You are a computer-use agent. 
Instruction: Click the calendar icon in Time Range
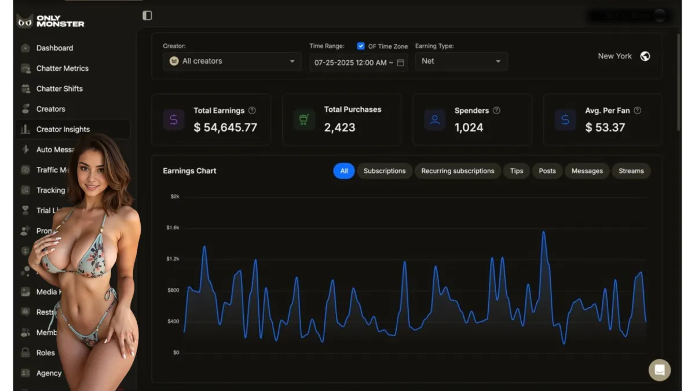click(x=400, y=63)
